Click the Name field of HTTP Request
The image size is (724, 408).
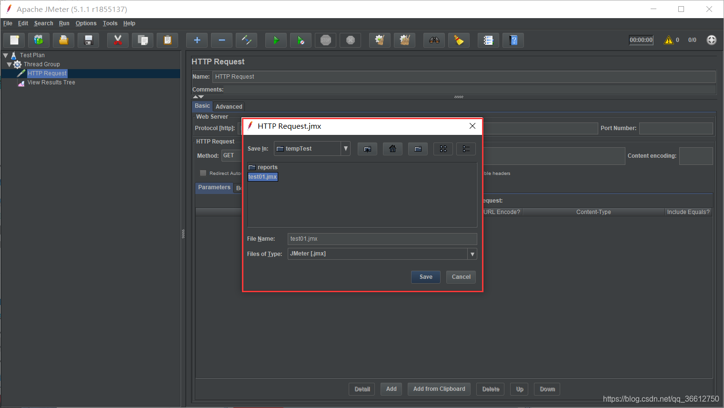pos(464,77)
